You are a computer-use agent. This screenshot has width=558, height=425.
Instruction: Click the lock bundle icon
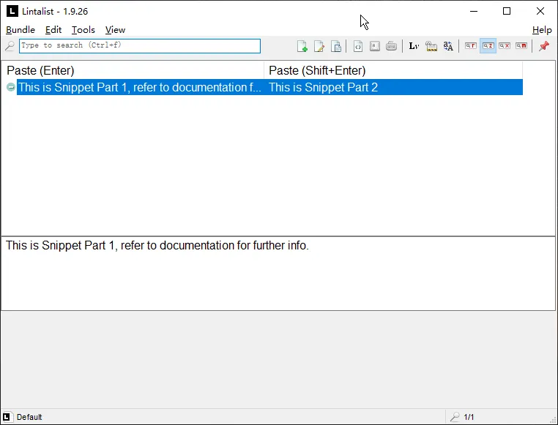[431, 46]
